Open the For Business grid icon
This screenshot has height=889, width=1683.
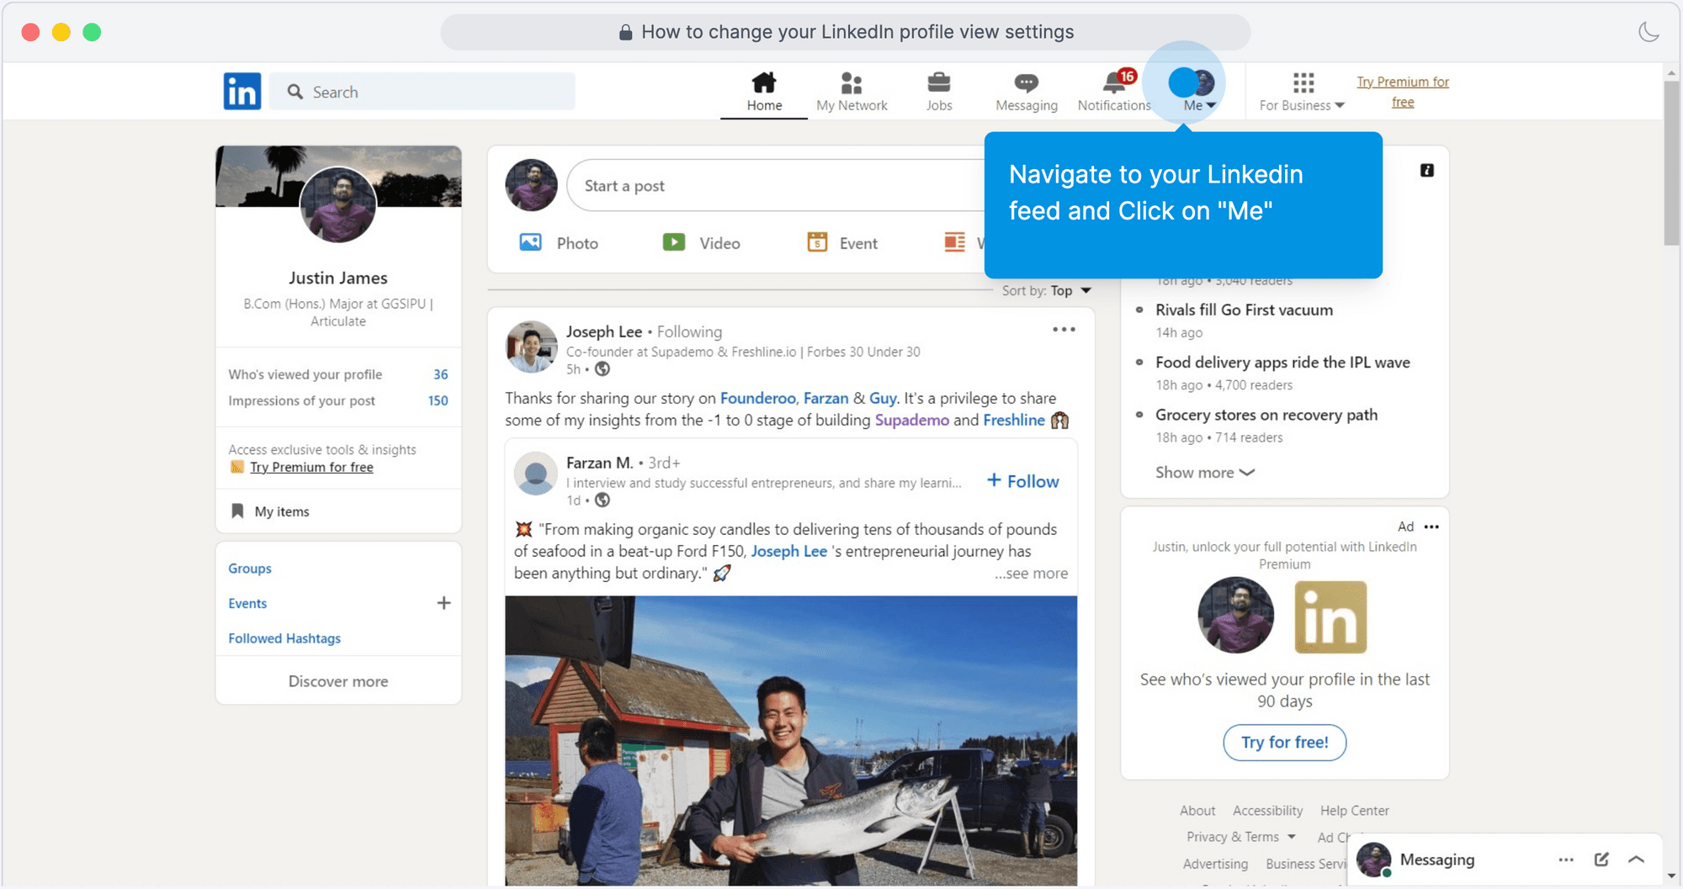(x=1303, y=83)
